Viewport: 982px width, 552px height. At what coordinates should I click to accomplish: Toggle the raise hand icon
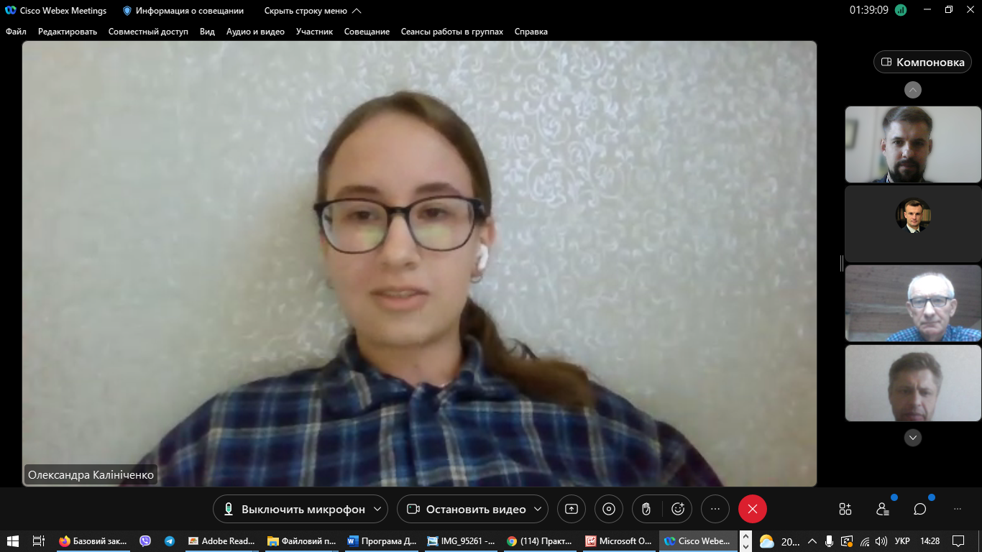coord(646,509)
